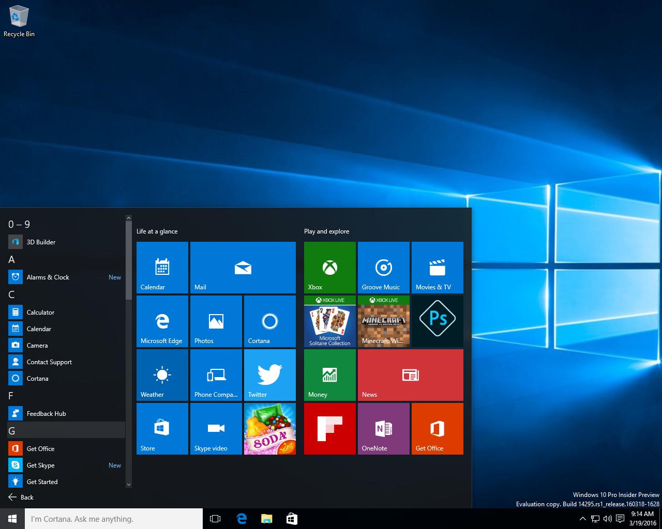
Task: Open the Photoshop Express tile
Action: tap(438, 321)
